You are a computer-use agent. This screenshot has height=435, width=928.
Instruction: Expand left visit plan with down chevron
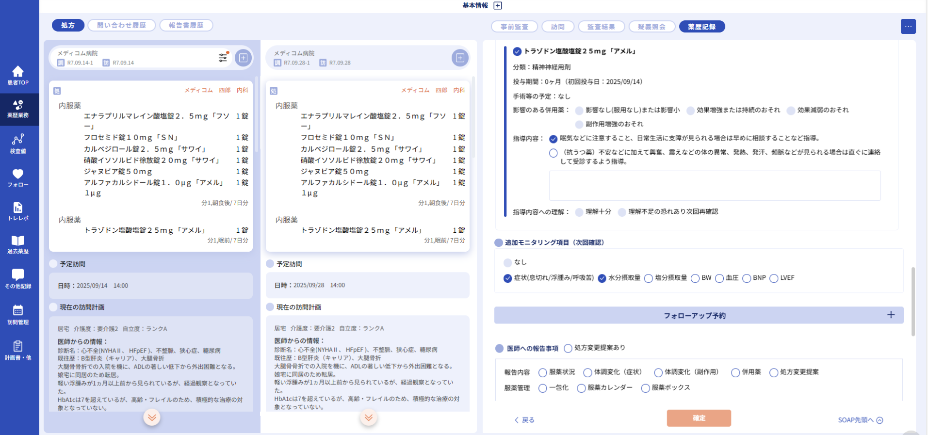tap(152, 418)
